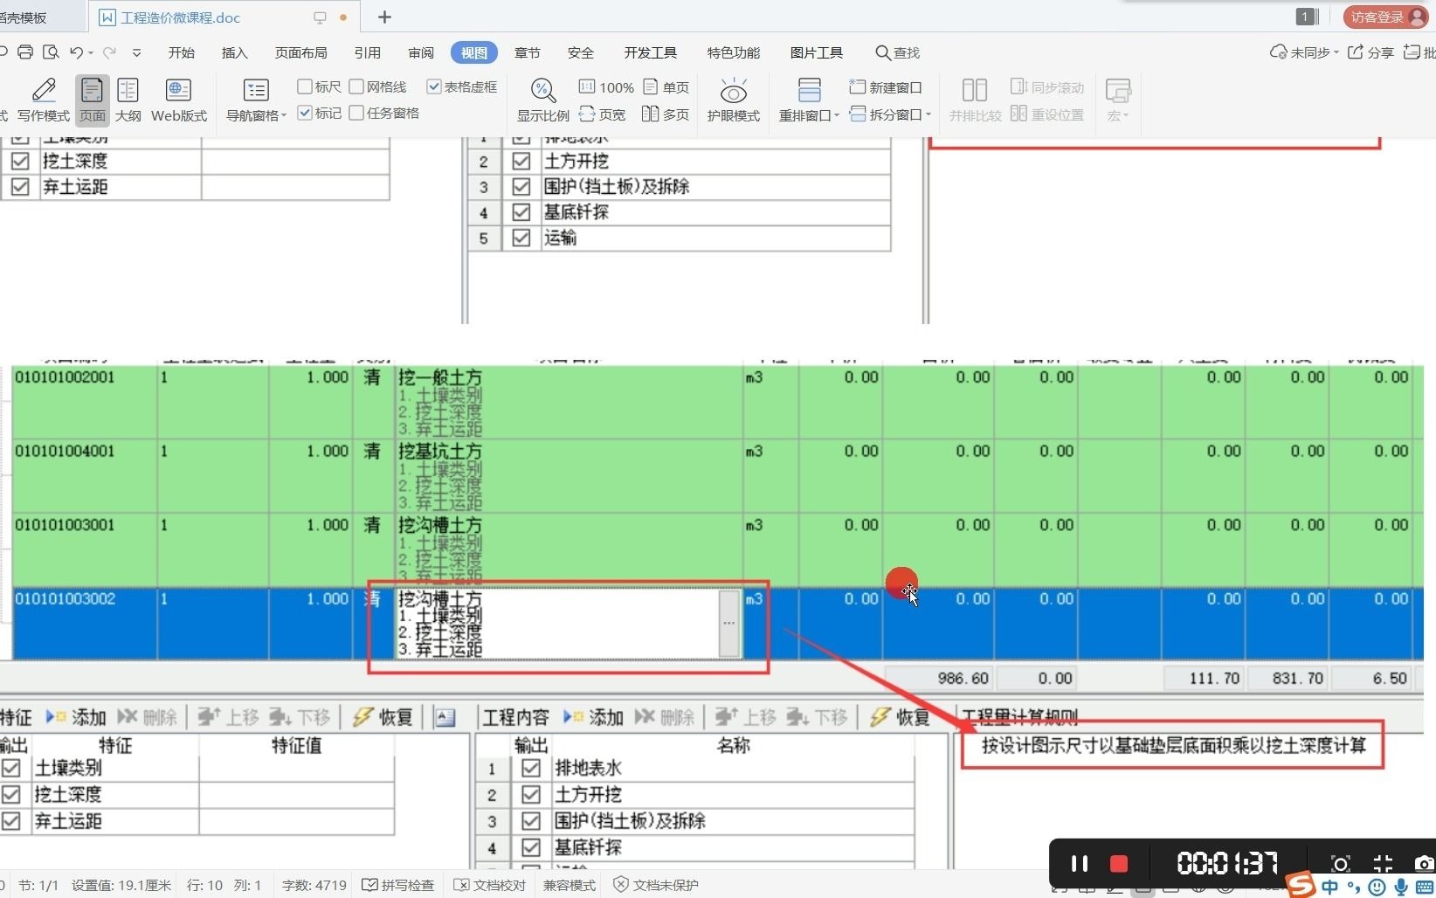This screenshot has height=898, width=1436.
Task: Toggle checkbox for 基底钎探 in bottom list
Action: [x=530, y=847]
